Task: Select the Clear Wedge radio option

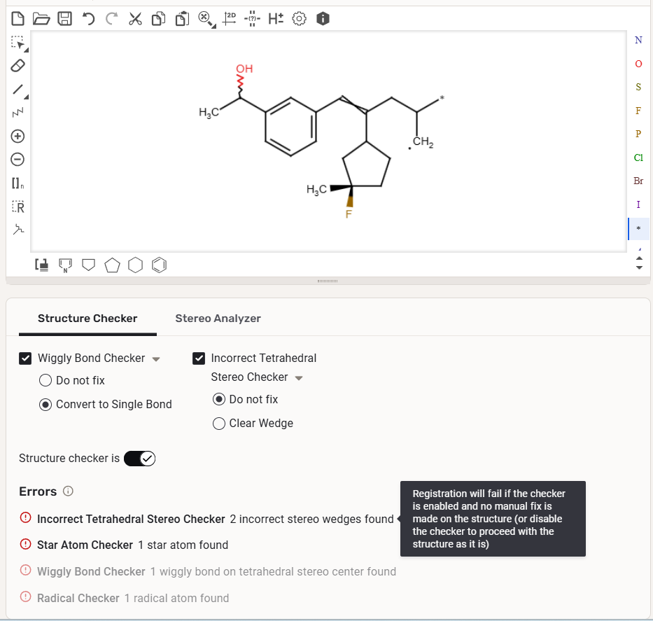Action: [x=219, y=424]
